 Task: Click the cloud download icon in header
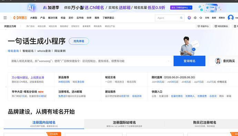201,18
